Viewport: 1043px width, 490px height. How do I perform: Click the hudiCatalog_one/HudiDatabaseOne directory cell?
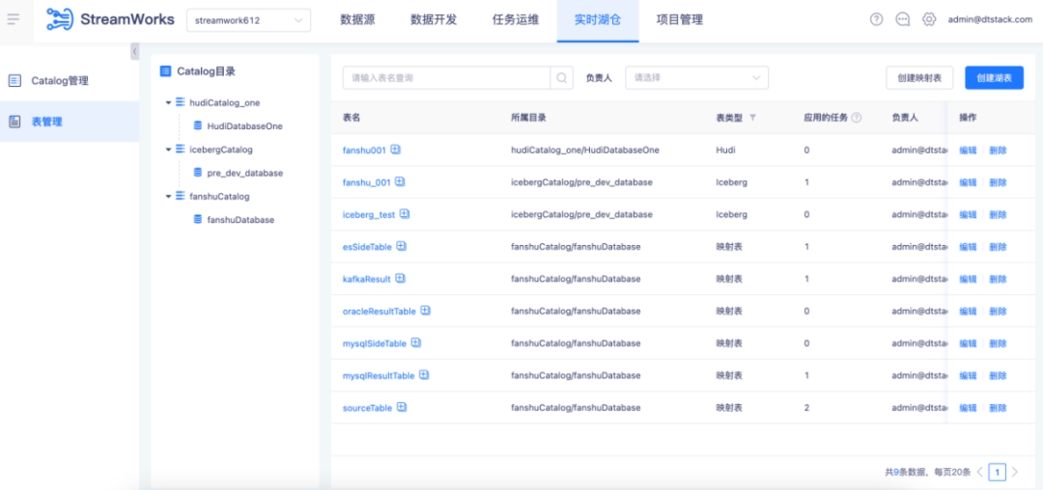(584, 150)
